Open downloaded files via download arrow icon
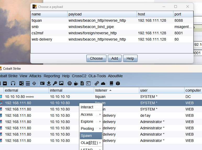Viewport: 202px width, 150px height. [x=49, y=83]
